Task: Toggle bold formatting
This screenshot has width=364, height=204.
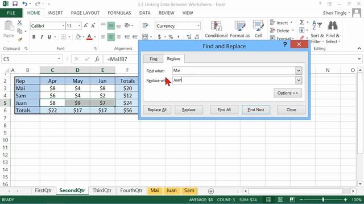Action: (34, 37)
